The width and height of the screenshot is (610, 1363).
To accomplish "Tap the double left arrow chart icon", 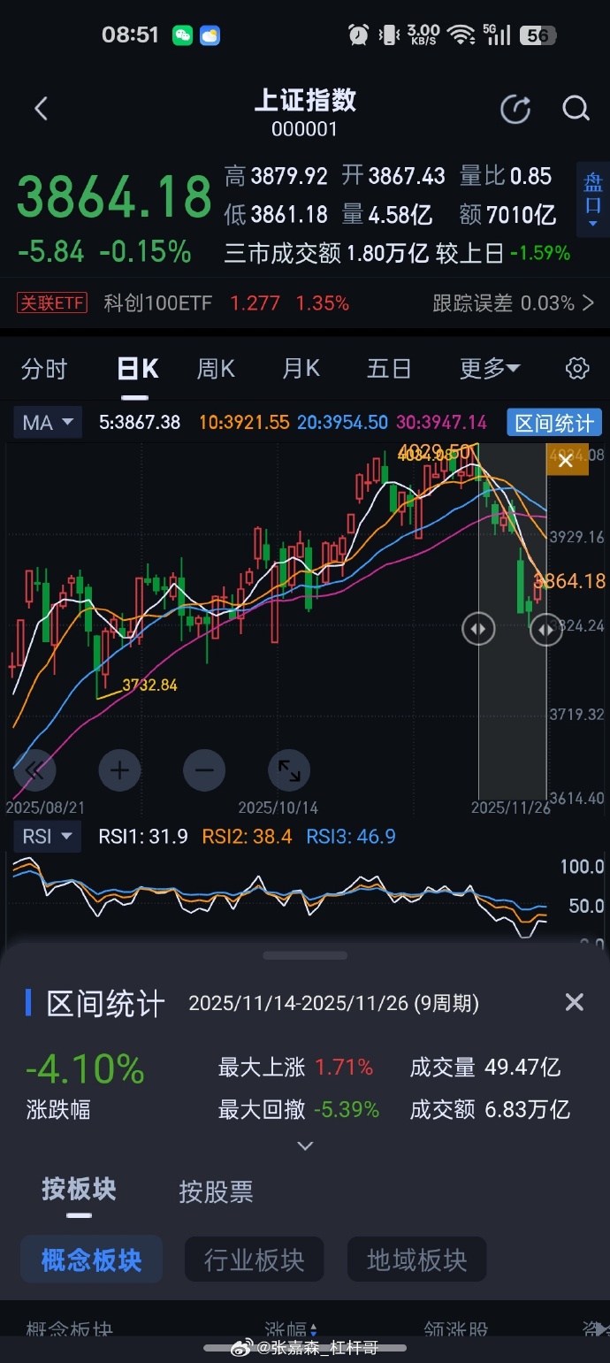I will click(x=34, y=770).
